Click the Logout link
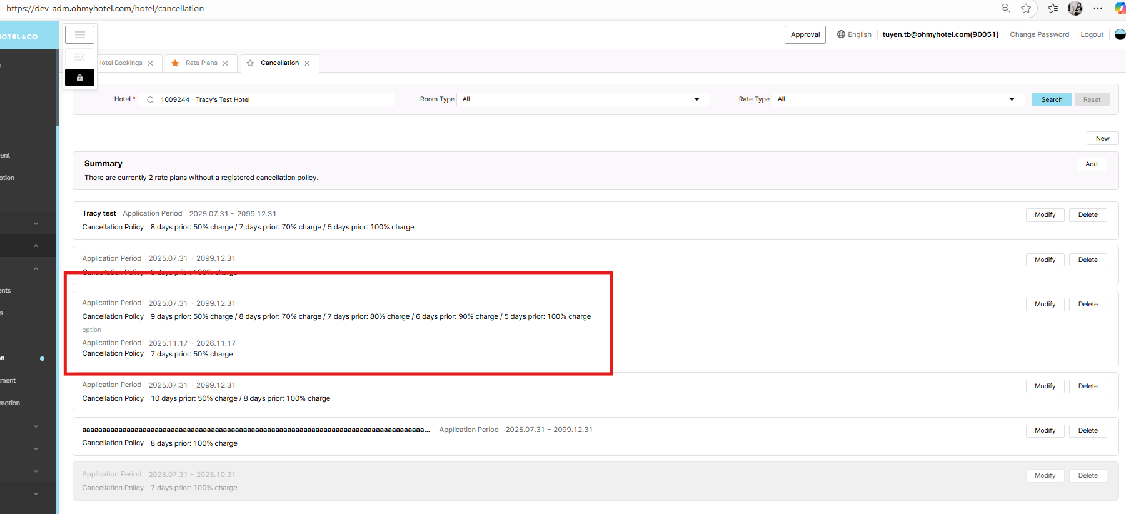Screen dimensions: 1126x514 1092,34
